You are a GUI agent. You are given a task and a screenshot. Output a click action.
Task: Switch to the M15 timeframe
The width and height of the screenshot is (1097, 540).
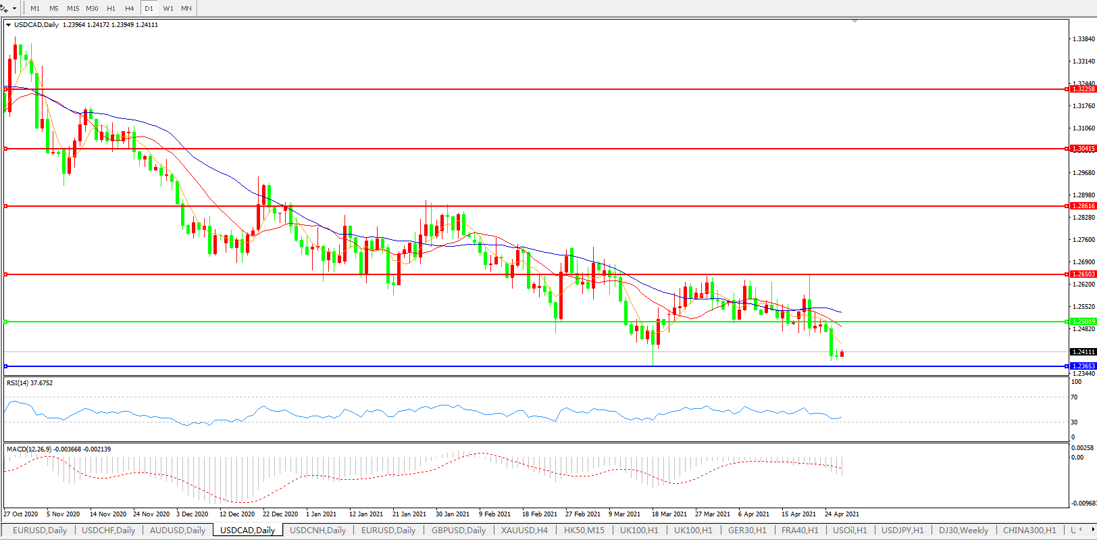pos(73,8)
